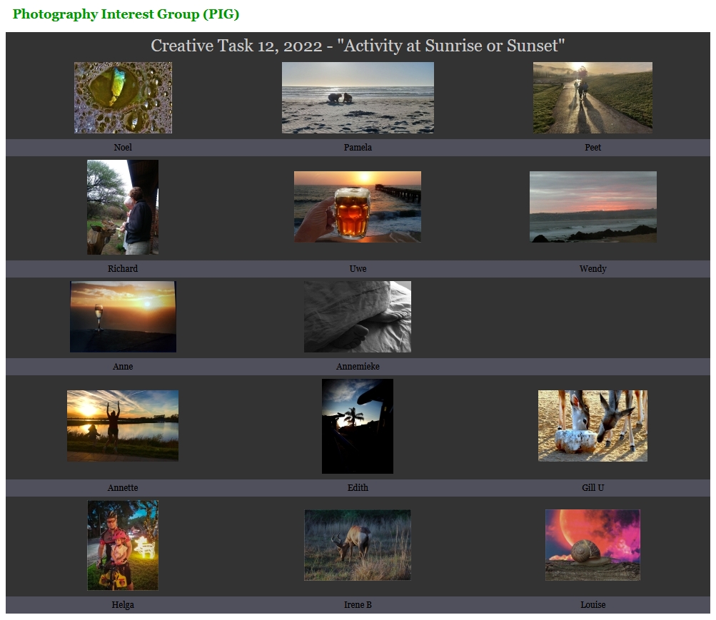The image size is (716, 620).
Task: Open Helga's cyclist with child photo
Action: (123, 545)
